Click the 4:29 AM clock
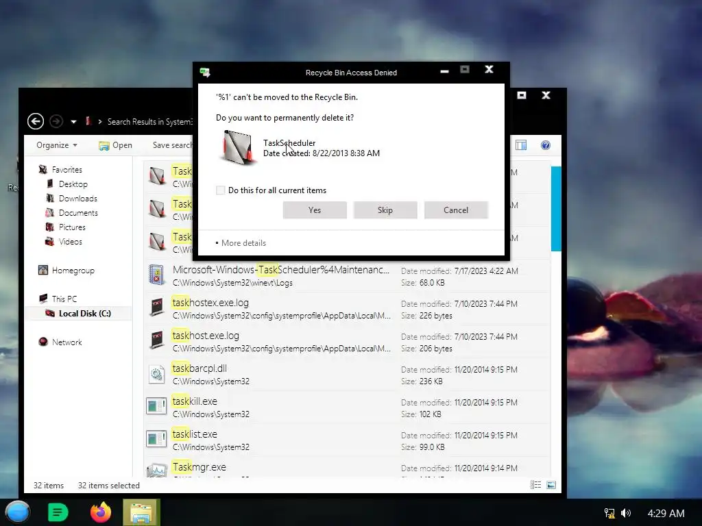 tap(666, 513)
